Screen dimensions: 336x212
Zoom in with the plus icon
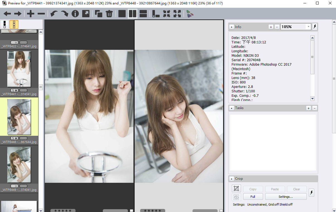30,14
